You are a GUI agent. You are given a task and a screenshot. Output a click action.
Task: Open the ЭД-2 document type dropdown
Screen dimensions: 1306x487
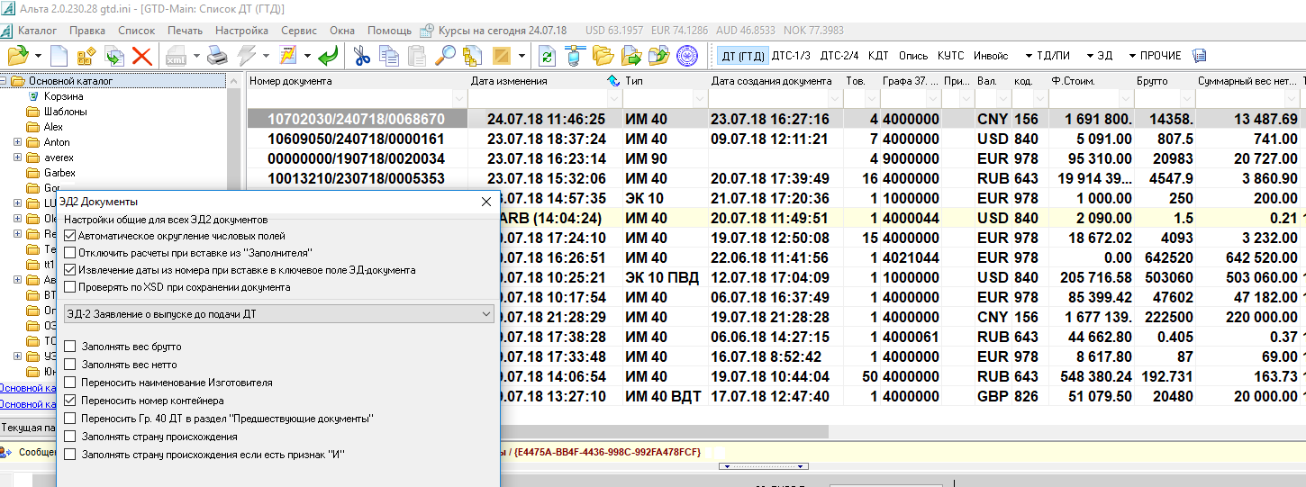pyautogui.click(x=486, y=313)
